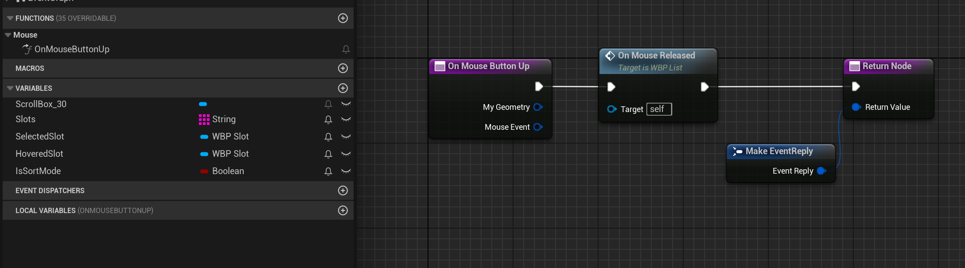
Task: Click the bell icon for Slots variable
Action: pos(328,120)
